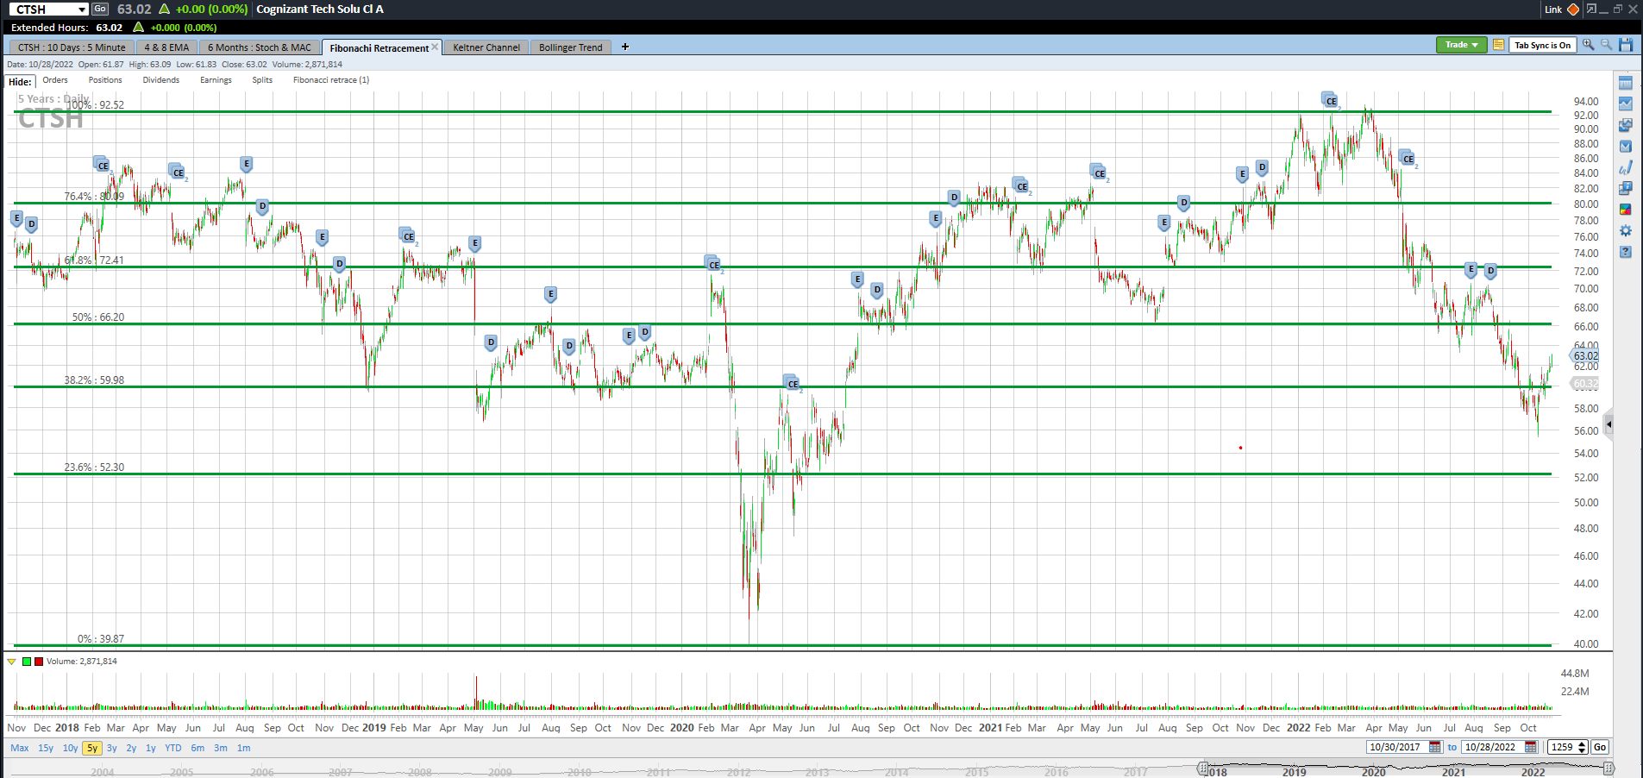Toggle Earnings visibility in Hide bar

point(216,80)
